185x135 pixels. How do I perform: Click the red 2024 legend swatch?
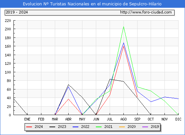(x=29, y=127)
